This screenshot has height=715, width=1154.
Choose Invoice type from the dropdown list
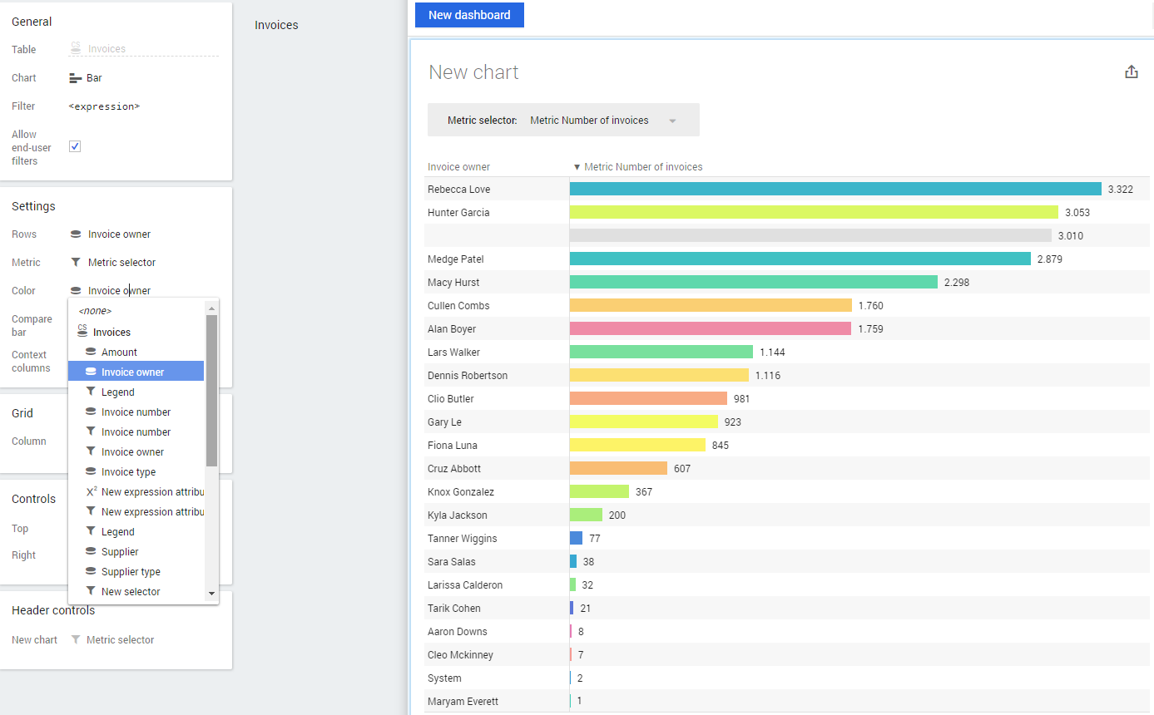click(x=128, y=472)
